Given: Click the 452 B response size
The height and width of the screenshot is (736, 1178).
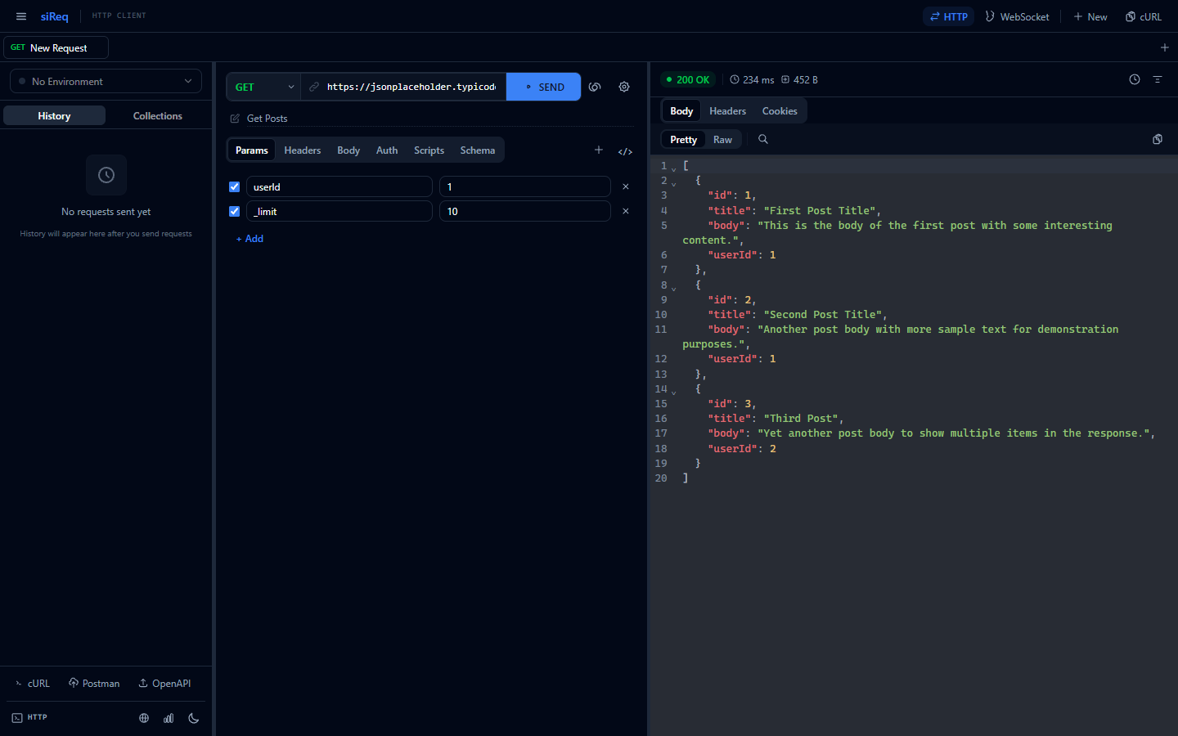Looking at the screenshot, I should point(799,79).
